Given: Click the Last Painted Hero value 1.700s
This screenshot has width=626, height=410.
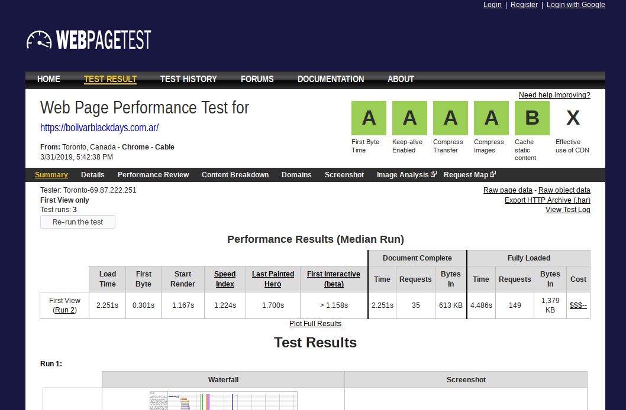Looking at the screenshot, I should coord(273,305).
